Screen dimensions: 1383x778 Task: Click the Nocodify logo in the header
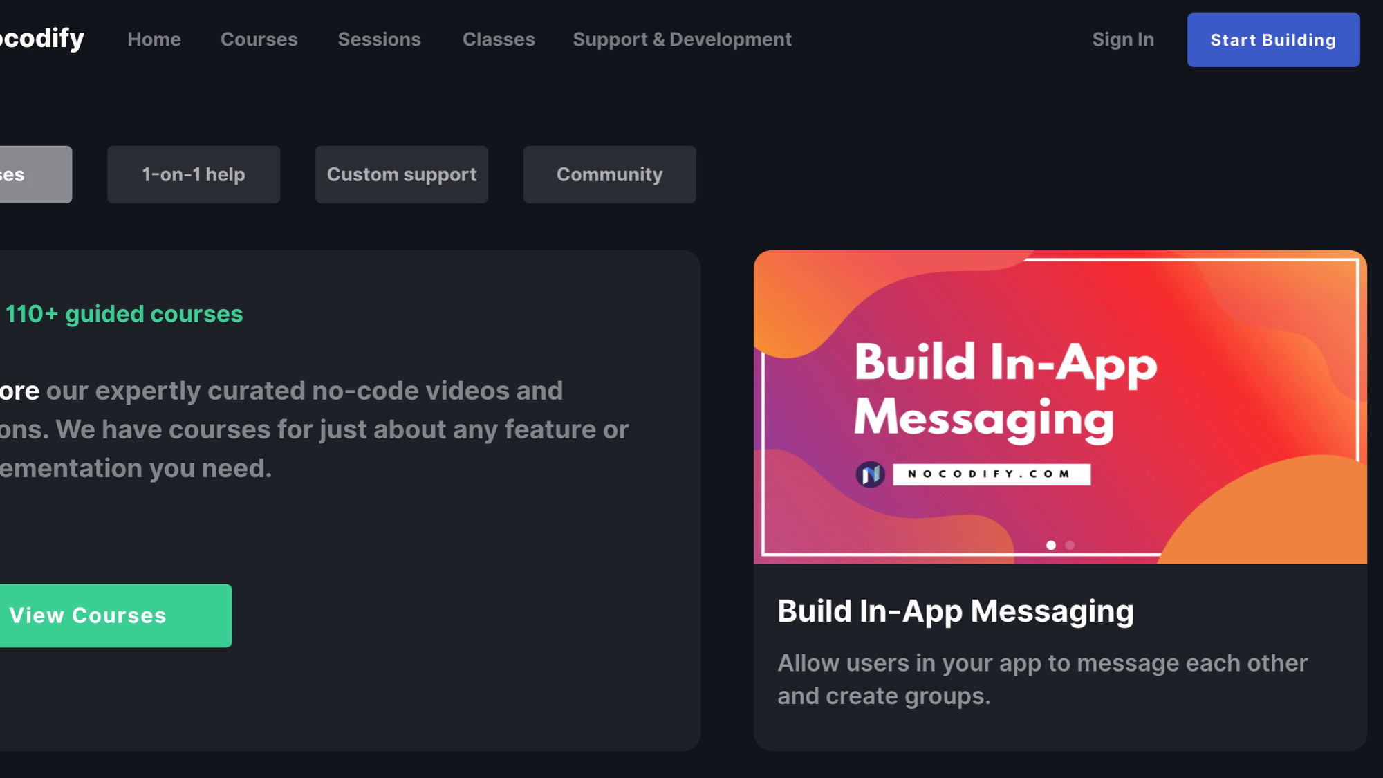pyautogui.click(x=41, y=39)
